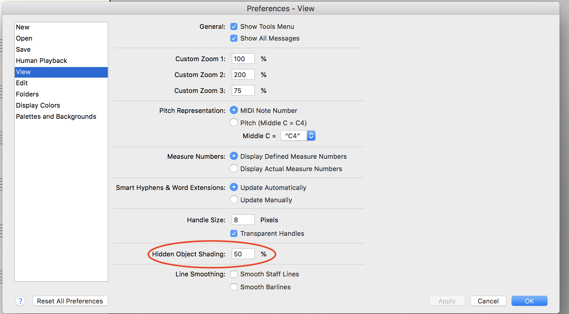Click Reset All Preferences button

[x=70, y=301]
